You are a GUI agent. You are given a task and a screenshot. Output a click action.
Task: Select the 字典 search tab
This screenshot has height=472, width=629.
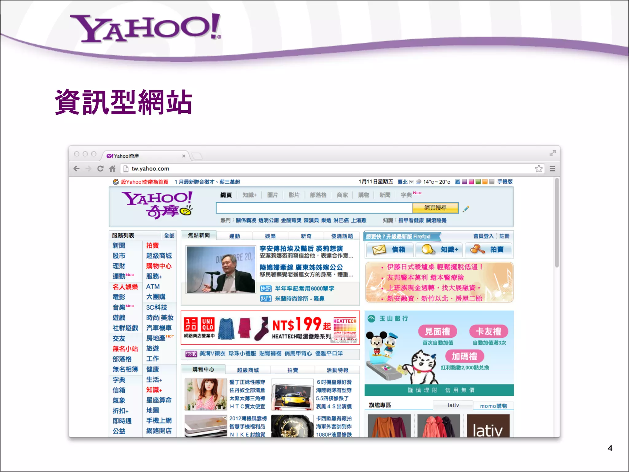coord(406,195)
